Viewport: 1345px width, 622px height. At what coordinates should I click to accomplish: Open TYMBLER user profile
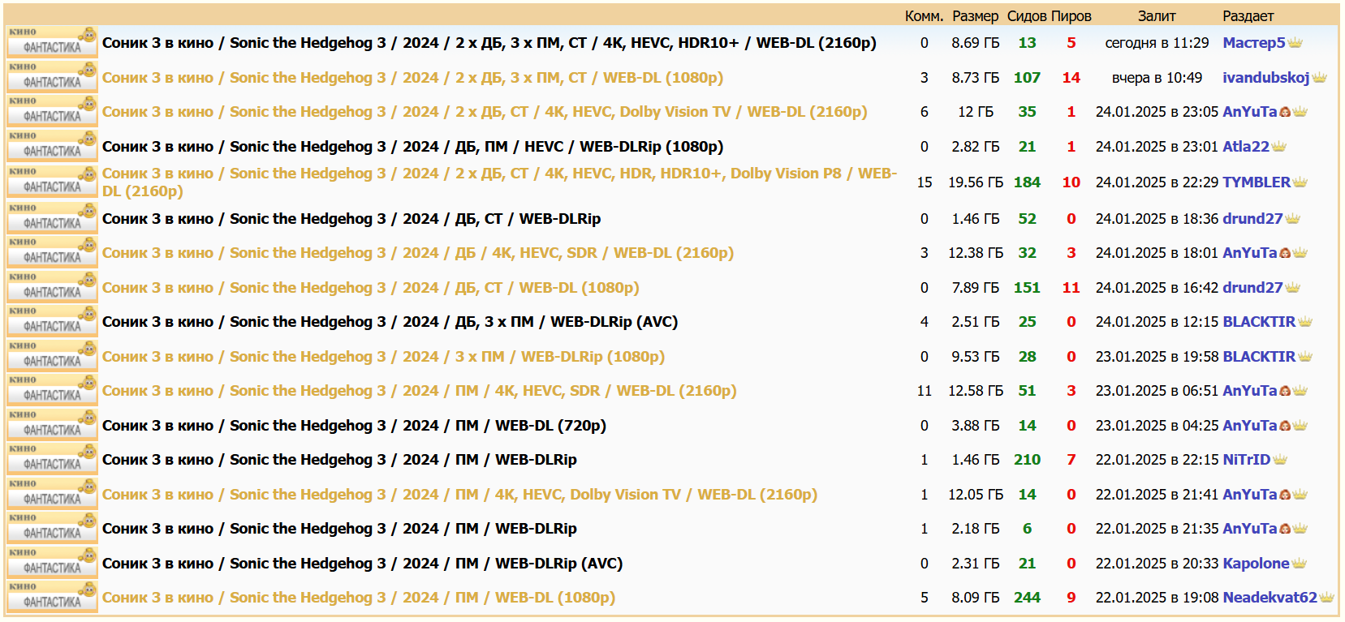(1257, 182)
